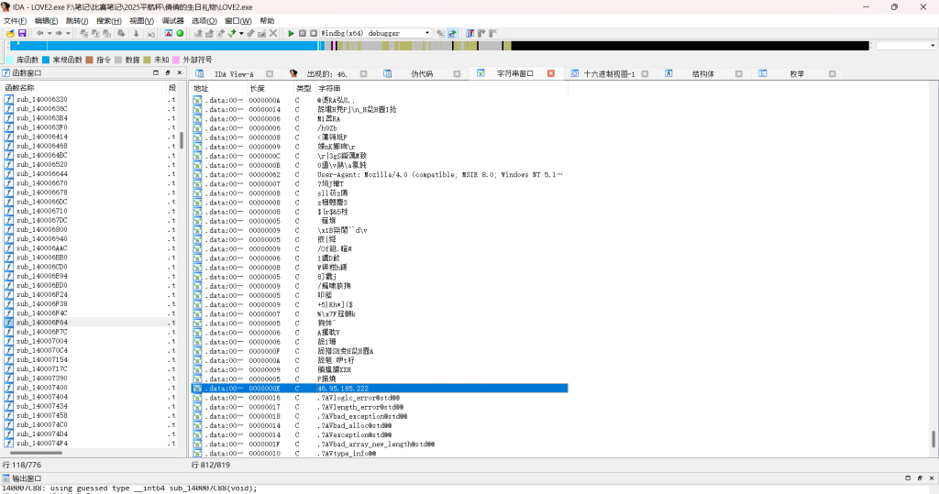Image resolution: width=939 pixels, height=494 pixels.
Task: Click the 字符串 column header
Action: pos(329,88)
